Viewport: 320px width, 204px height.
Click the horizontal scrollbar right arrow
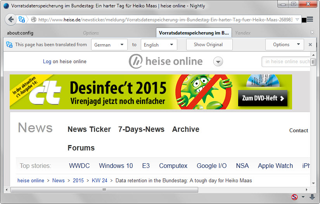tap(307, 190)
